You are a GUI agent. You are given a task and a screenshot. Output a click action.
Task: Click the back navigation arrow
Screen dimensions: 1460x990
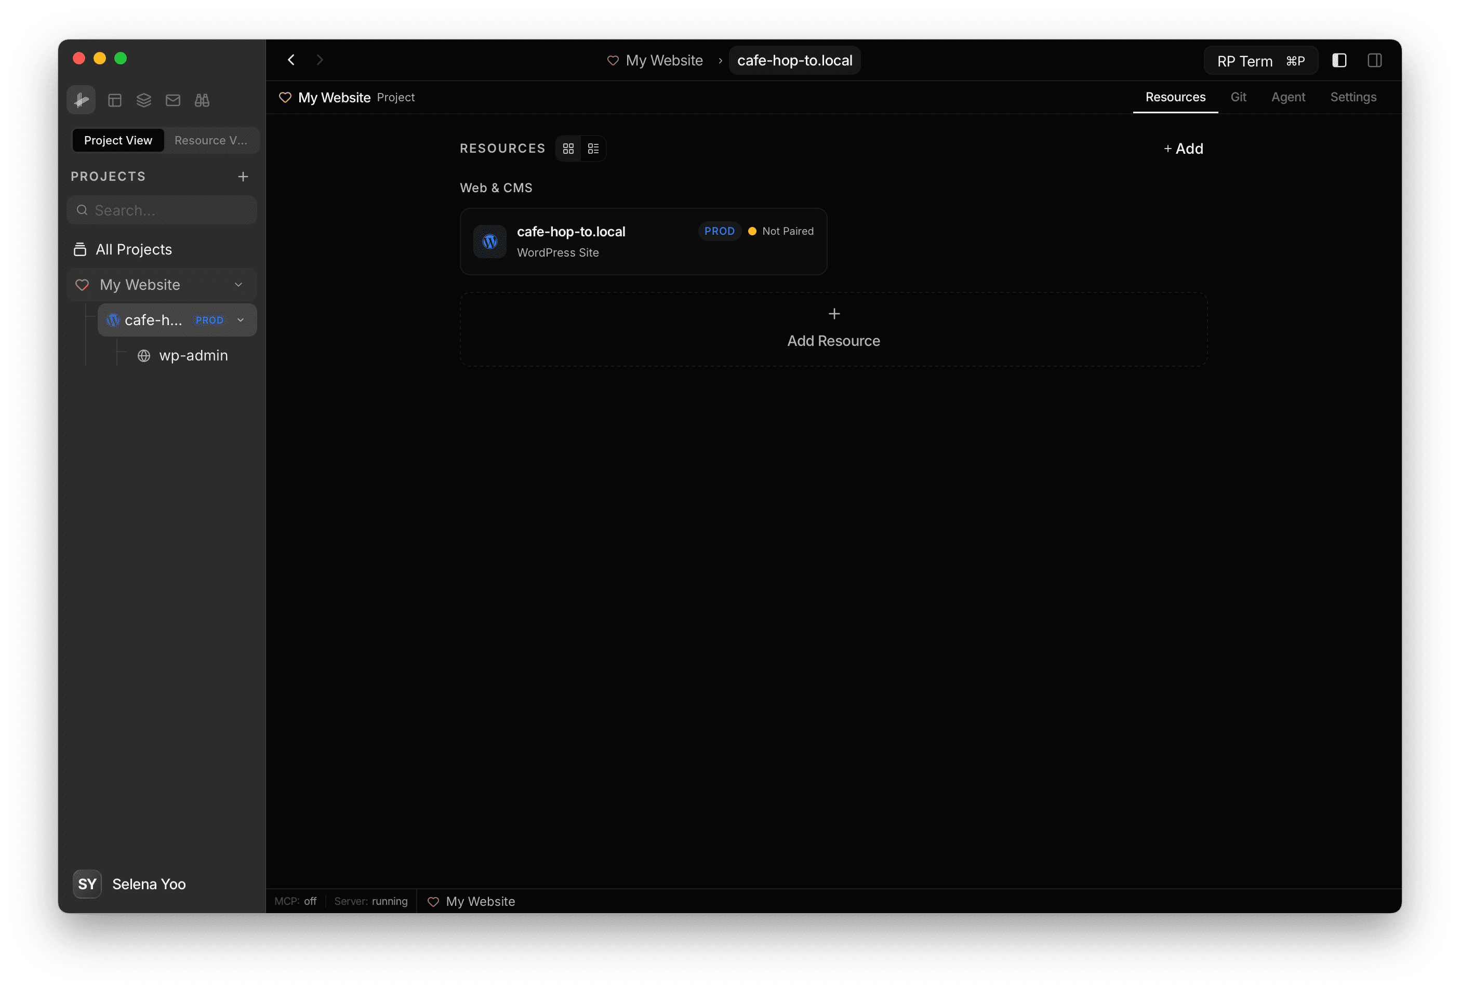[291, 60]
